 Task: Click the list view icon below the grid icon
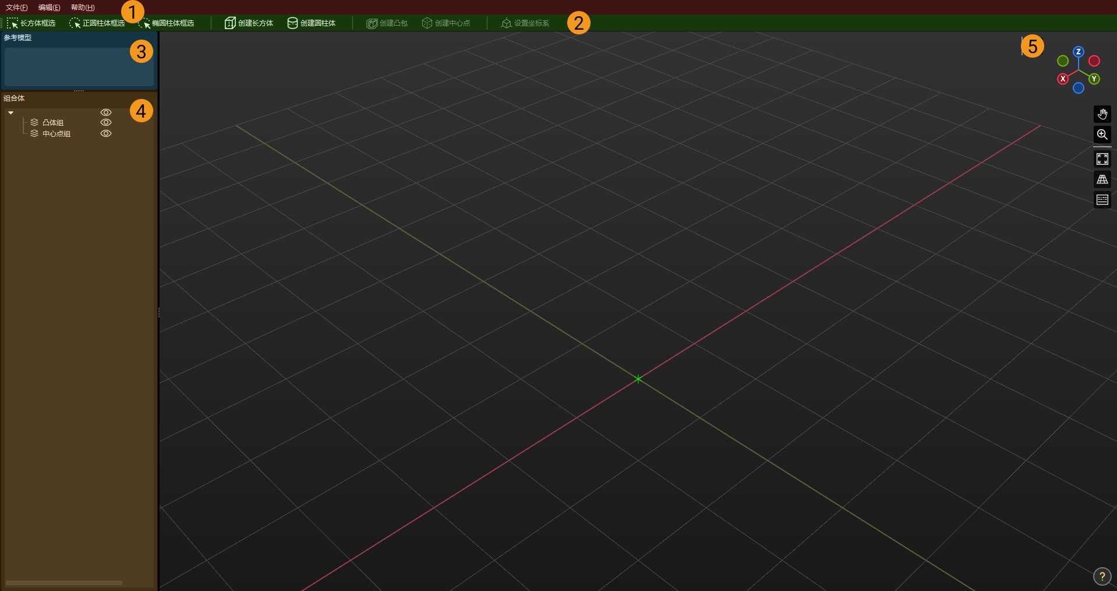(x=1102, y=200)
